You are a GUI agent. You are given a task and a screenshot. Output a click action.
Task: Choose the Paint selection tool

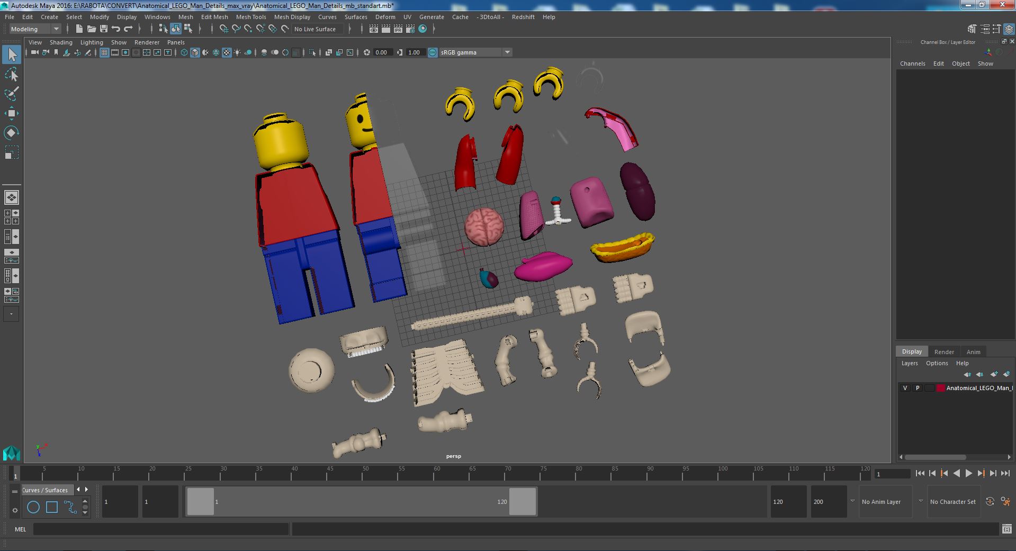pos(12,94)
